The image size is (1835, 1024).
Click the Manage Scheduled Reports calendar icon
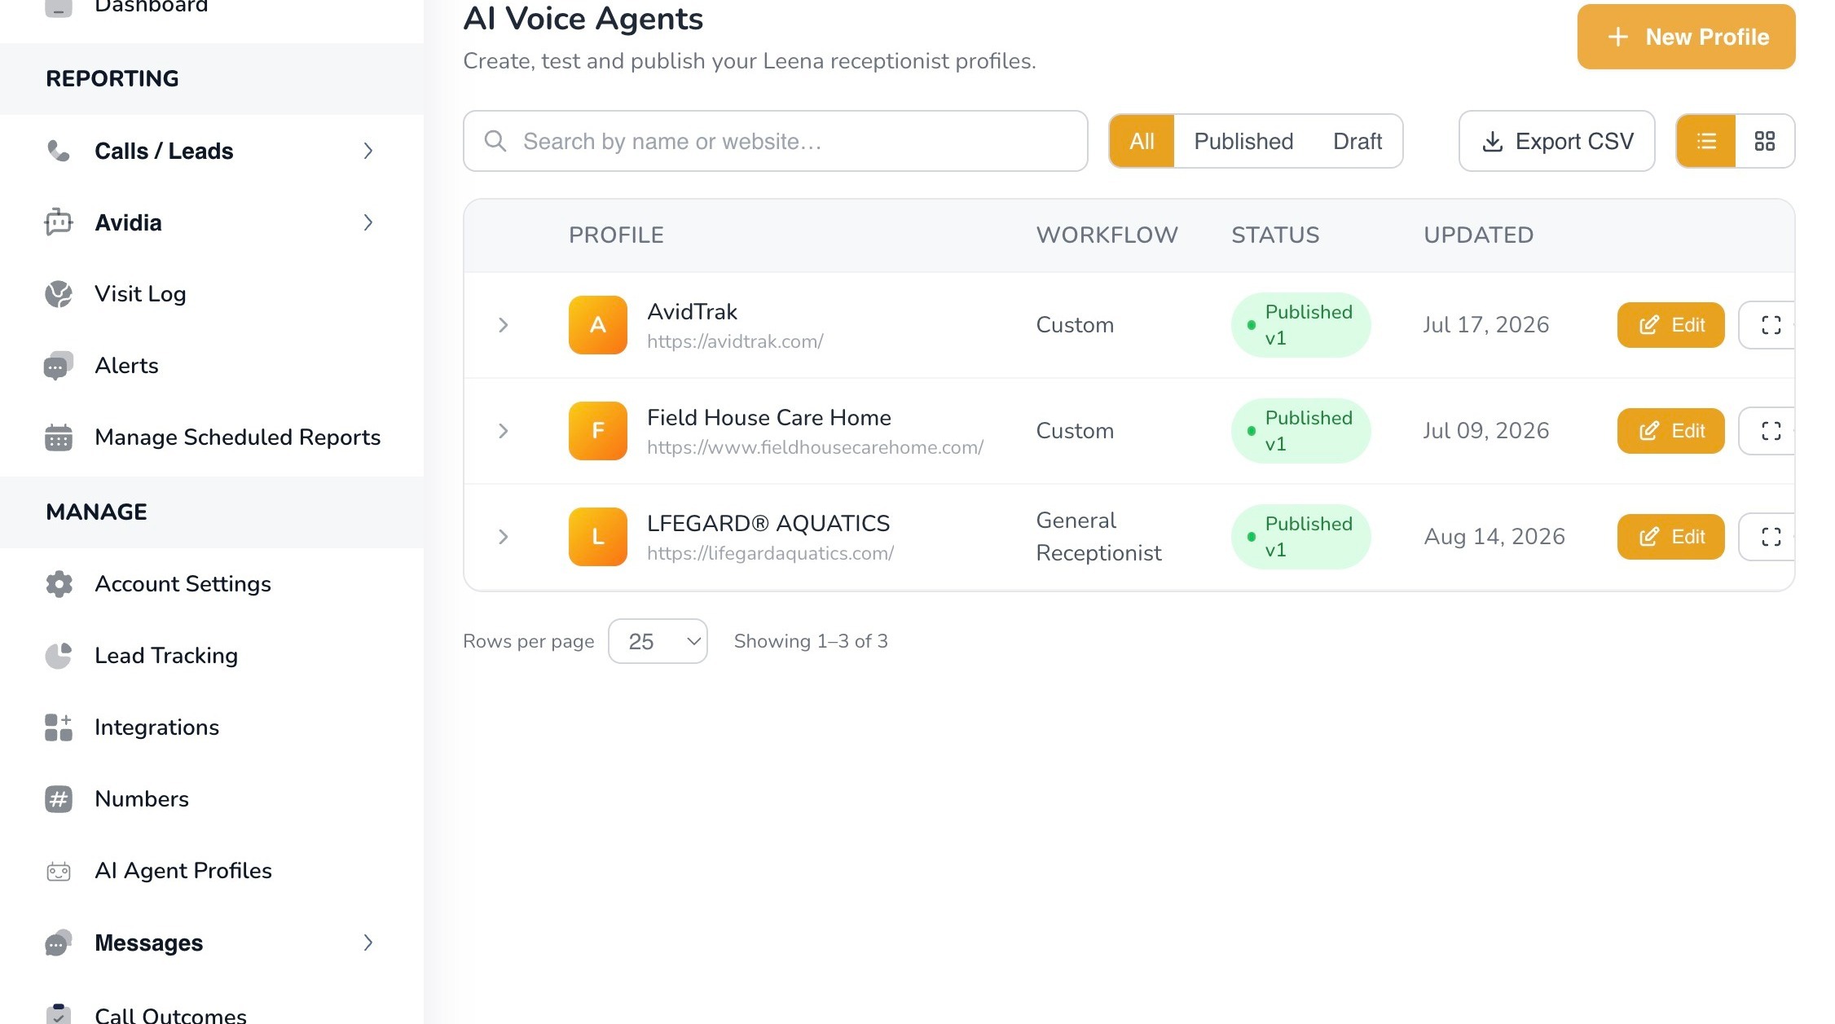[58, 437]
